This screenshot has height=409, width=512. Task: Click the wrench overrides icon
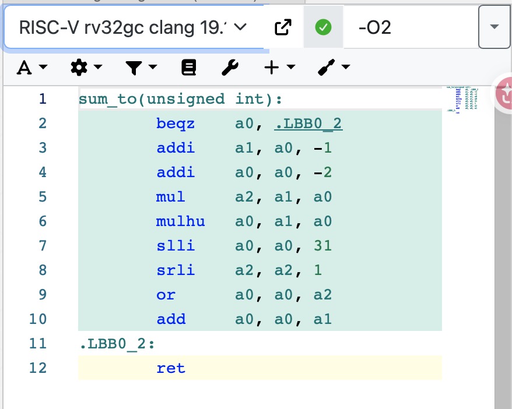coord(230,68)
